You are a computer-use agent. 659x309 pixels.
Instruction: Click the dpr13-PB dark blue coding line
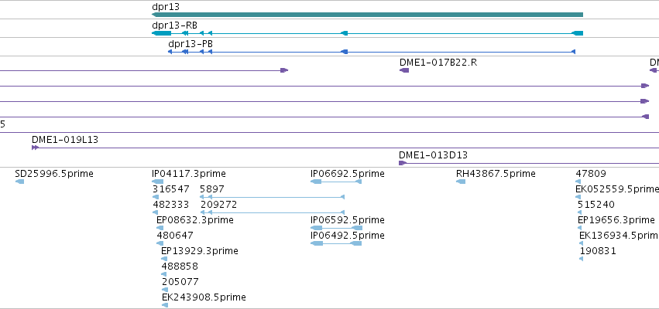click(372, 52)
